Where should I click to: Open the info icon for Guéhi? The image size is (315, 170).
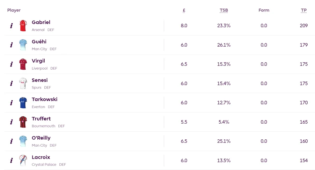(x=12, y=45)
